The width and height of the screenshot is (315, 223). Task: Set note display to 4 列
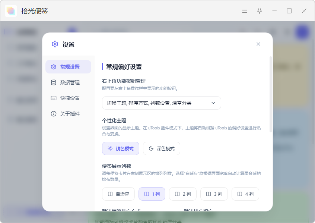(245, 194)
